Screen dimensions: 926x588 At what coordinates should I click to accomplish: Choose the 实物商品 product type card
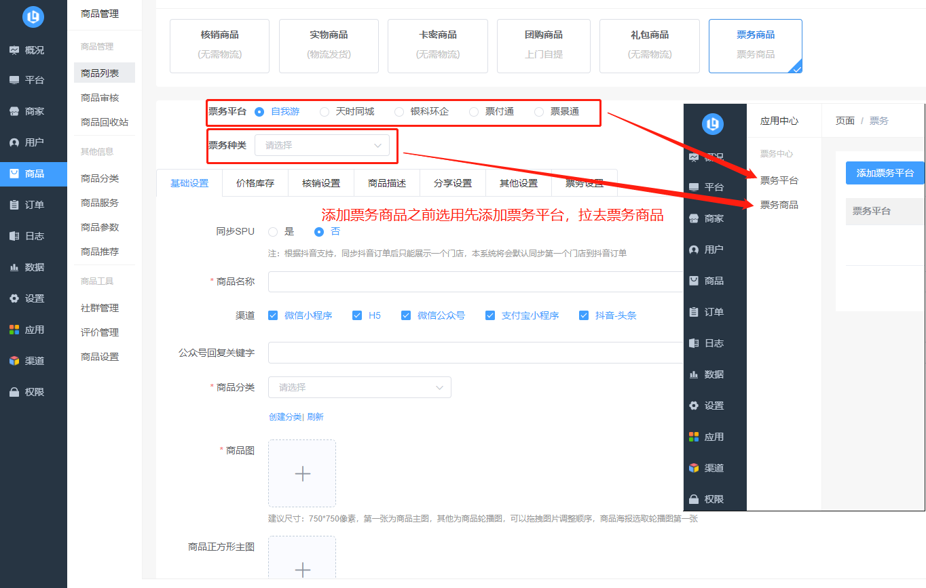329,45
